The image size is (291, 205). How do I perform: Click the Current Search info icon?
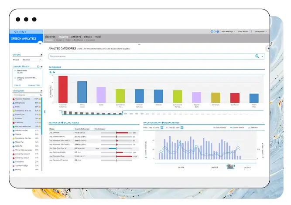38,67
